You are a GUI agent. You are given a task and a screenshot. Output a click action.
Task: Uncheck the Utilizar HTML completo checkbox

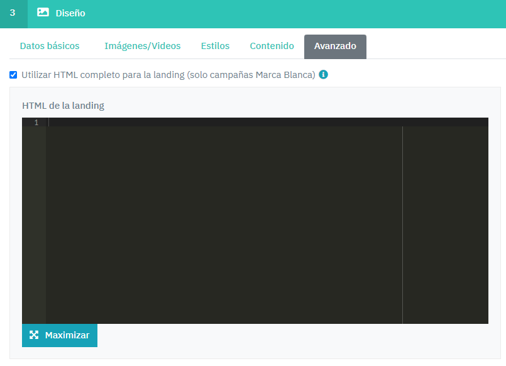[x=13, y=75]
